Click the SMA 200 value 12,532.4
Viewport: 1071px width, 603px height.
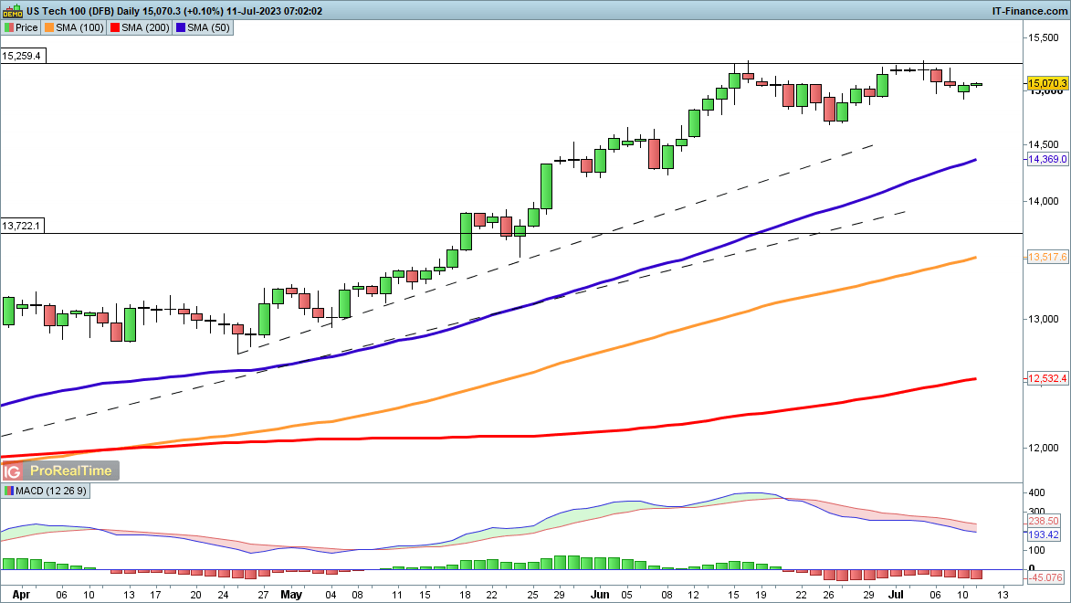(1047, 379)
